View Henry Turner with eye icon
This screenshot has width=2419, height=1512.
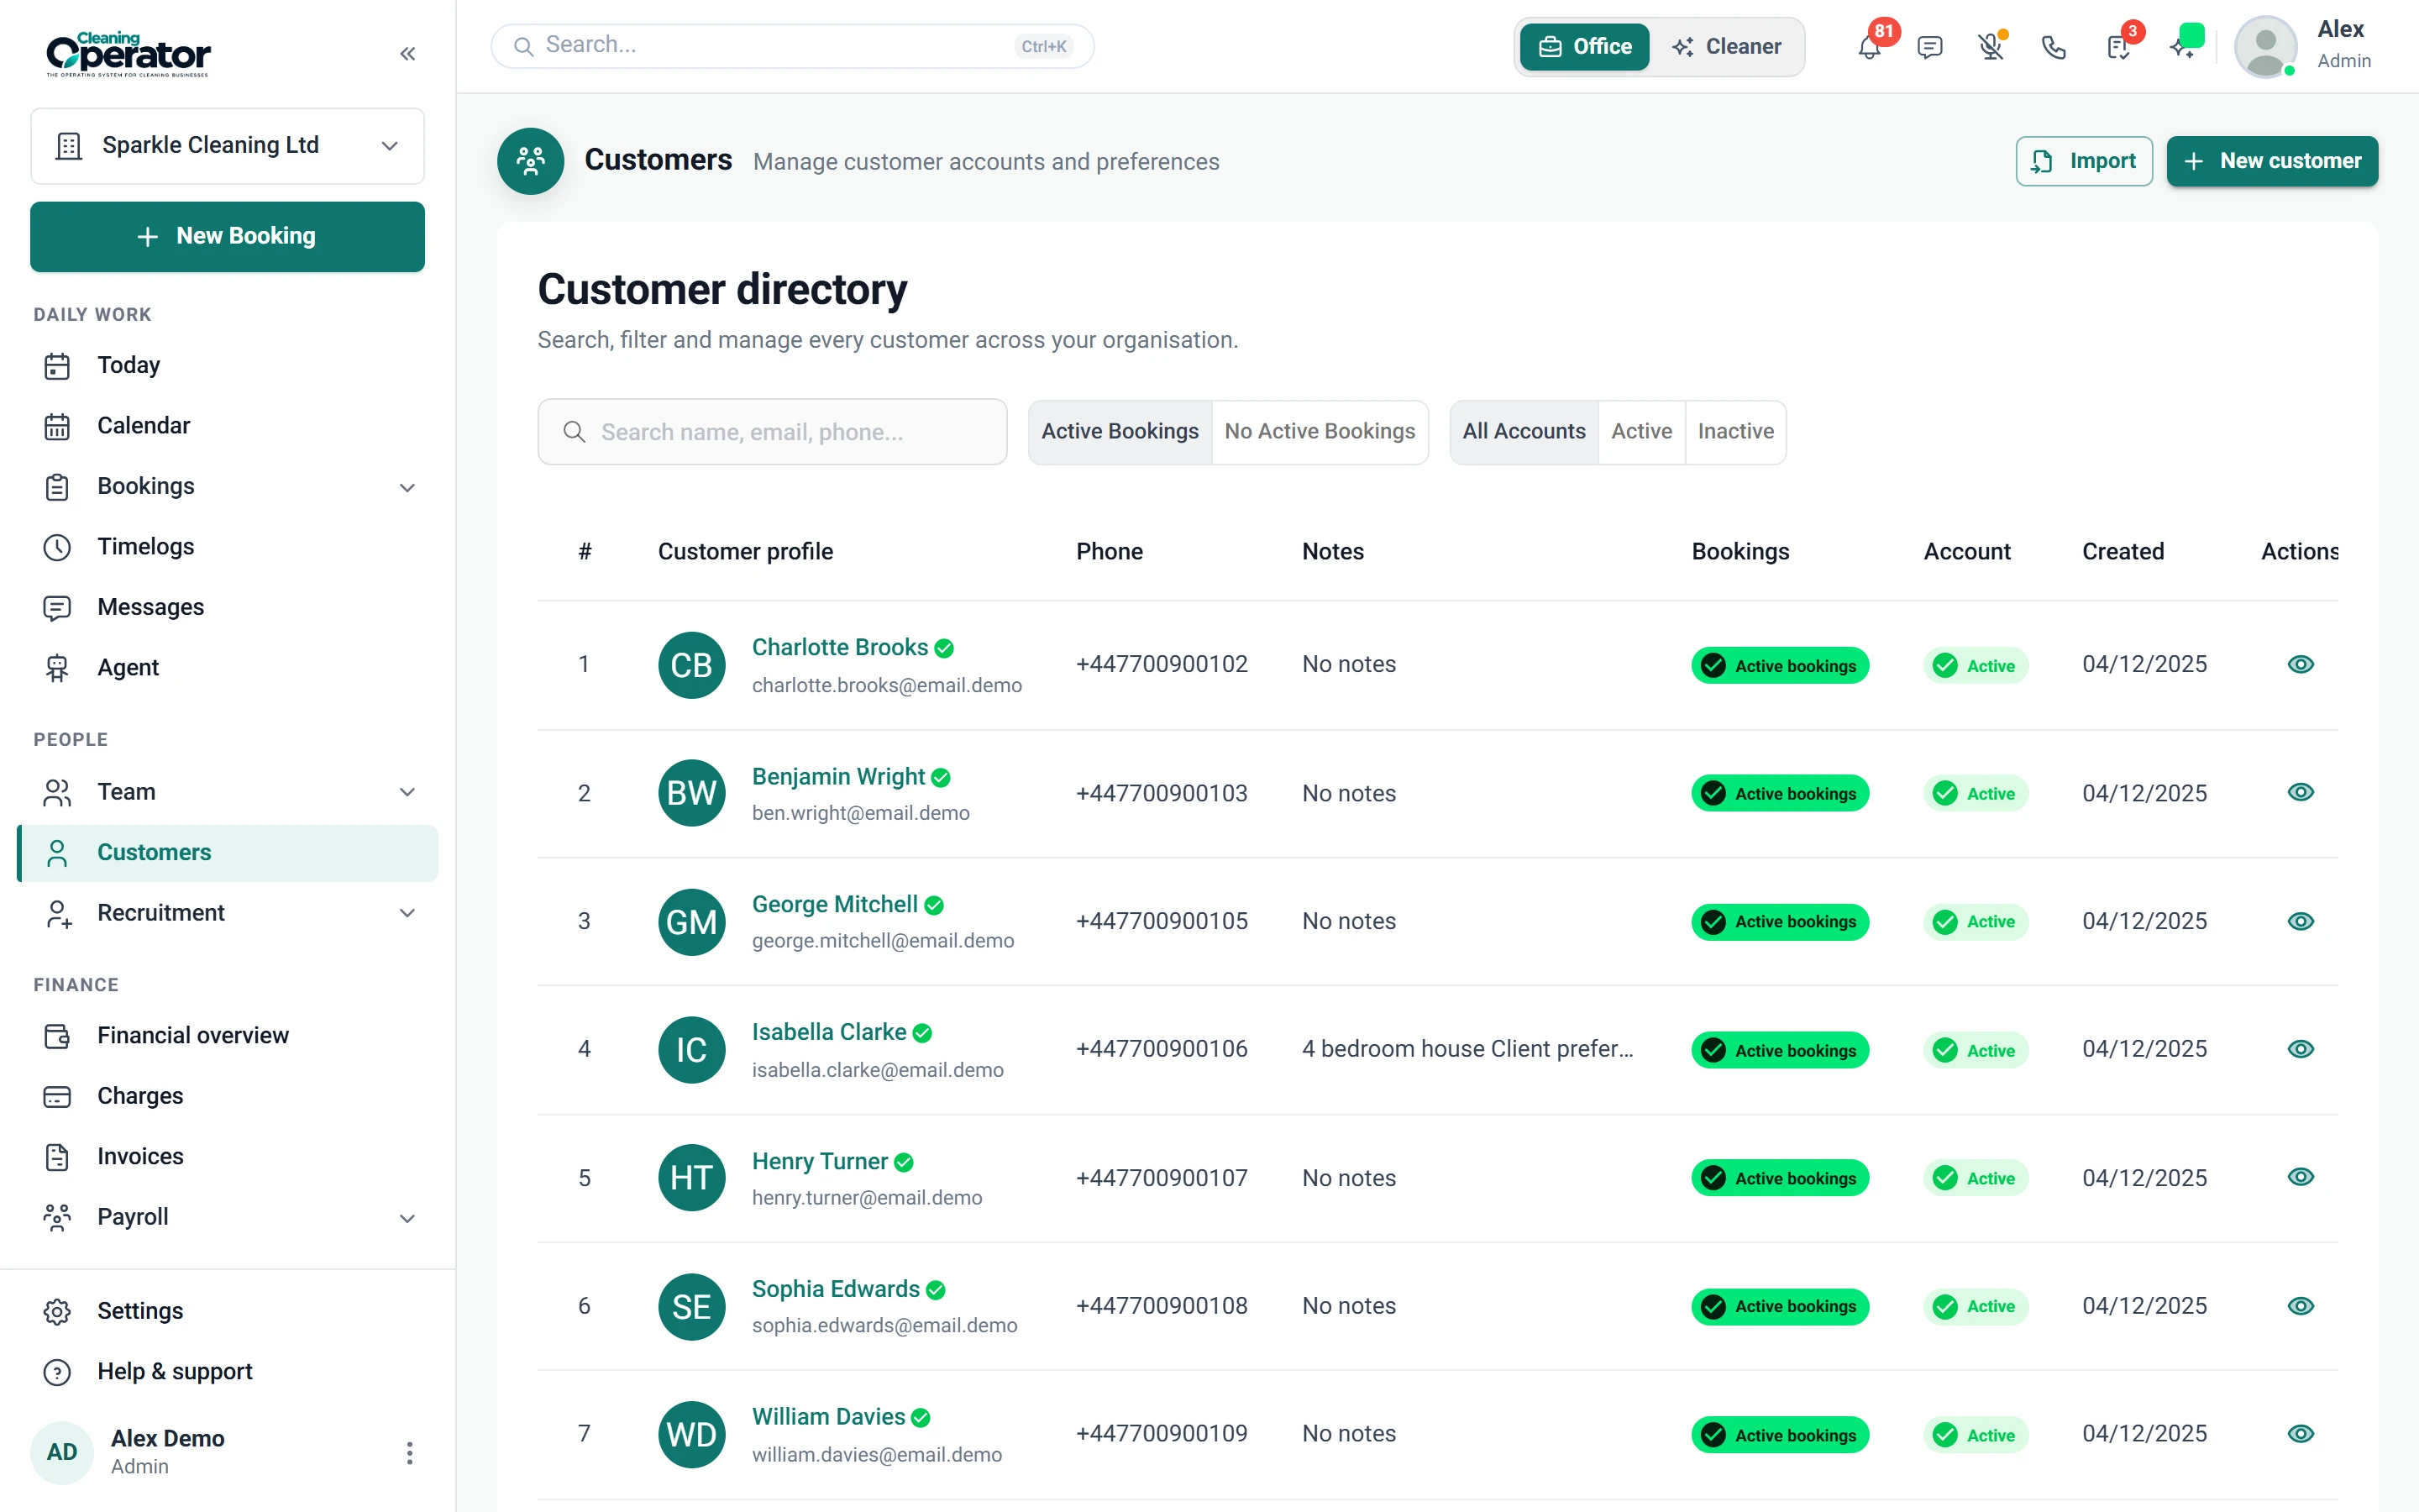coord(2300,1177)
